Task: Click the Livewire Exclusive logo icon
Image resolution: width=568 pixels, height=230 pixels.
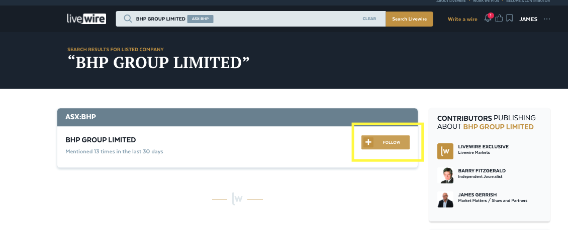Action: click(445, 150)
